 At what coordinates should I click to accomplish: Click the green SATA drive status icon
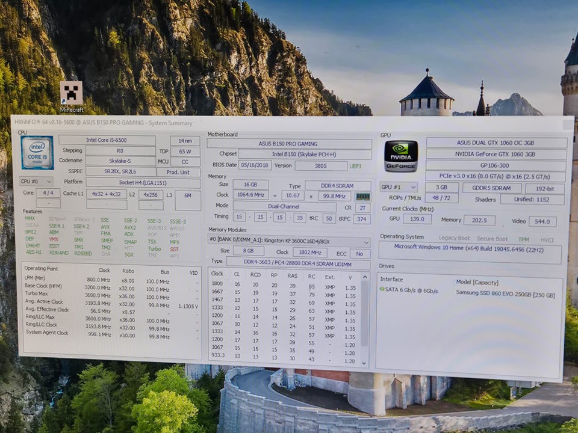point(382,289)
